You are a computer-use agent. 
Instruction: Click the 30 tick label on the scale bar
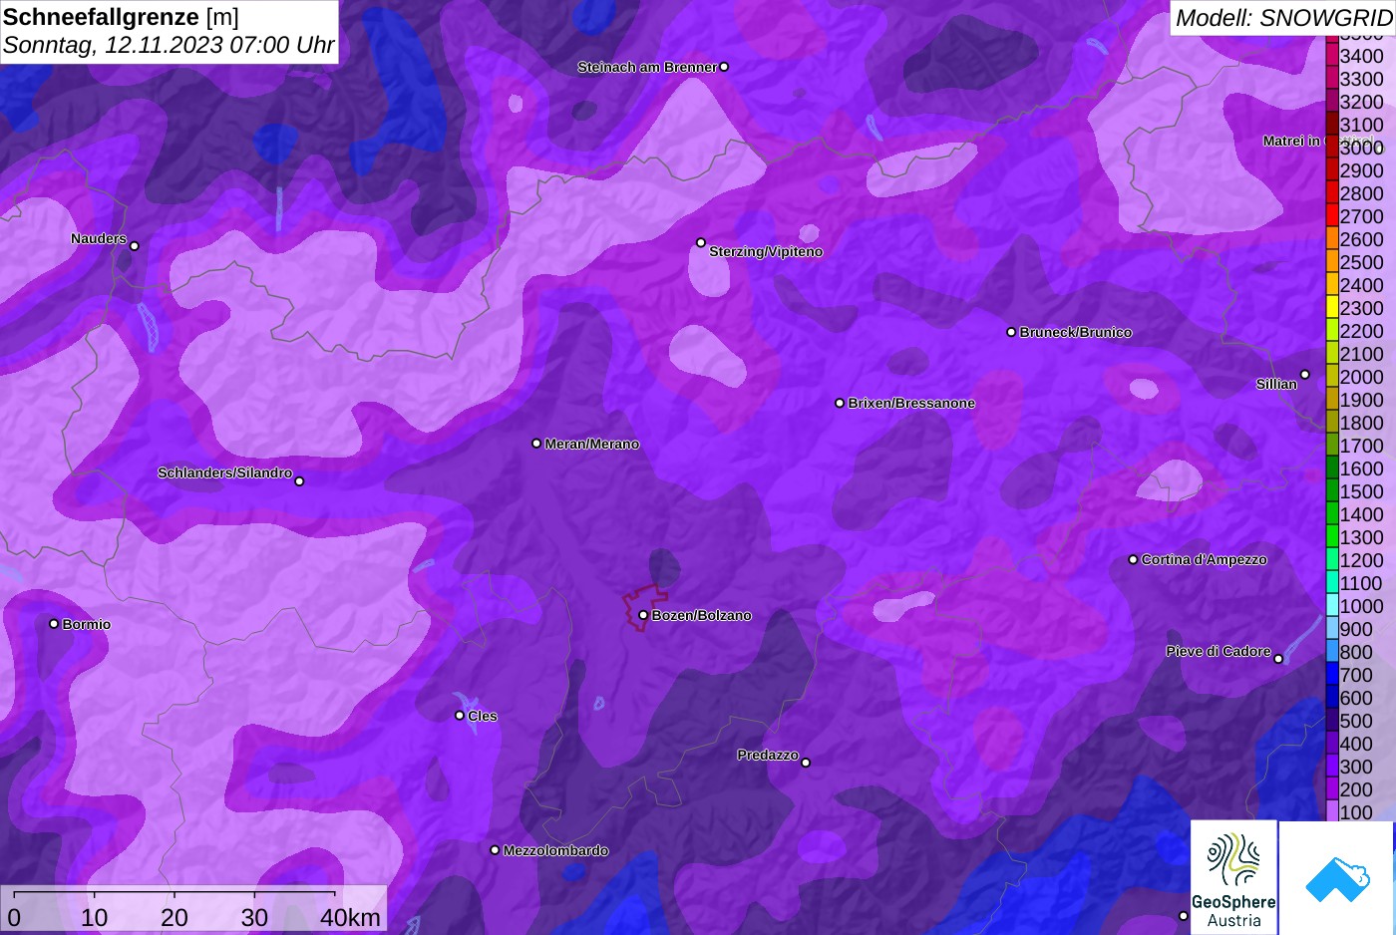254,917
